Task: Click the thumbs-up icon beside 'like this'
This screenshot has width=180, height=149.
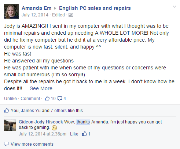Action: (x=6, y=110)
